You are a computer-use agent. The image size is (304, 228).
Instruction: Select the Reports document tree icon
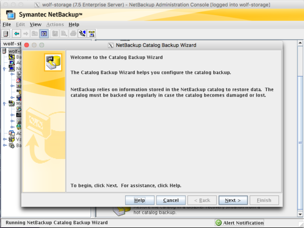coord(19,74)
